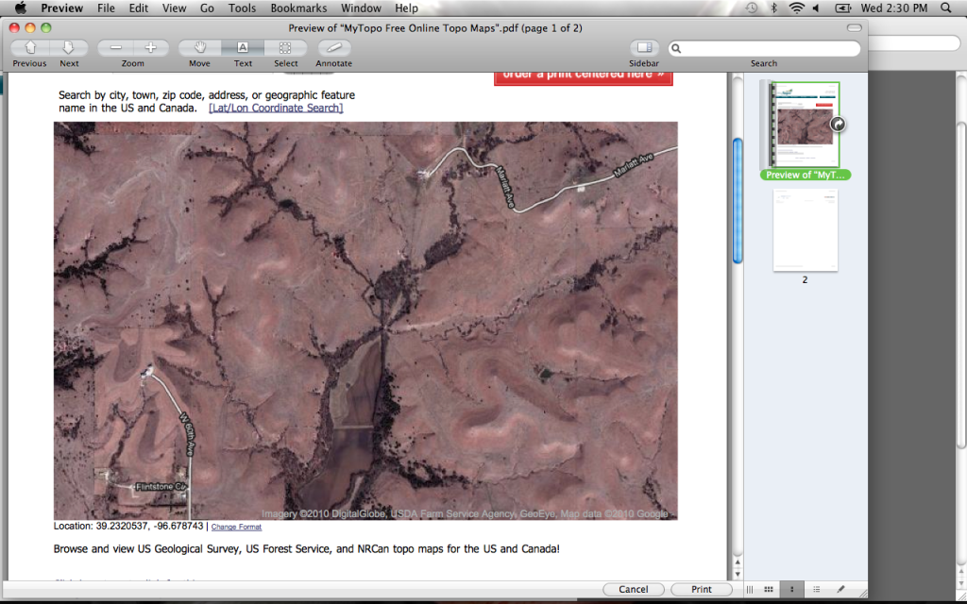The width and height of the screenshot is (967, 604).
Task: Activate the Text selection tool
Action: 243,47
